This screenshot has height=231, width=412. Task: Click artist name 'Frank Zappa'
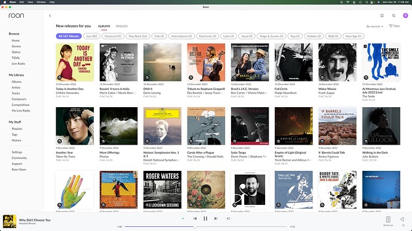pos(327,93)
